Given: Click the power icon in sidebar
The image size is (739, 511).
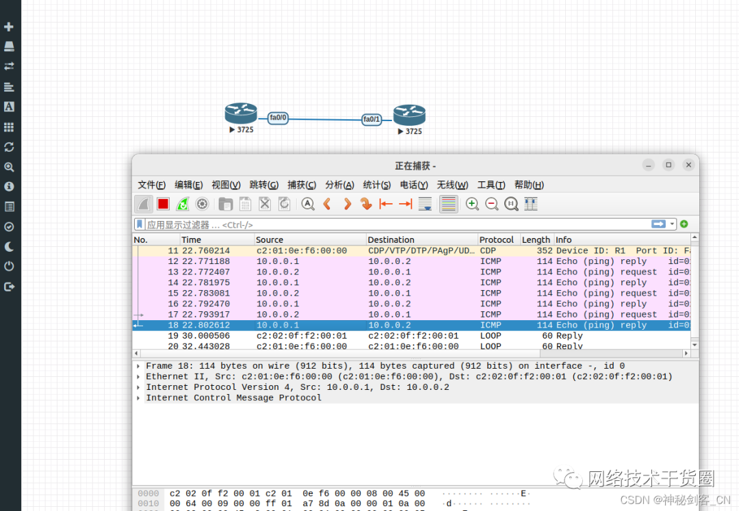Looking at the screenshot, I should point(9,266).
